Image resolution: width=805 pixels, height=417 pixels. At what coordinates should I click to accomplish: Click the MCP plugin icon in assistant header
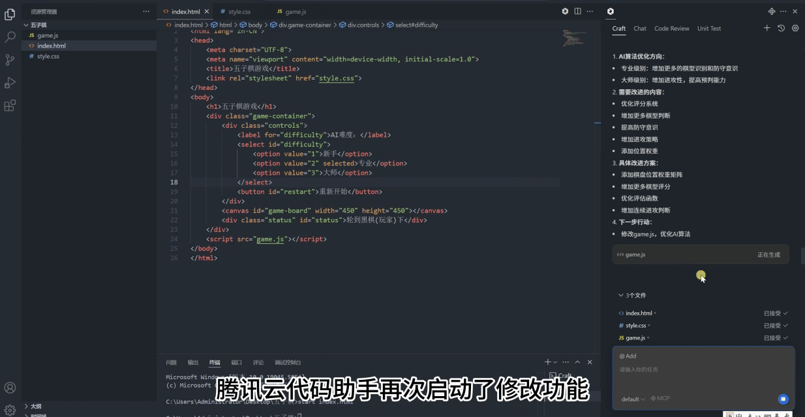pos(772,11)
